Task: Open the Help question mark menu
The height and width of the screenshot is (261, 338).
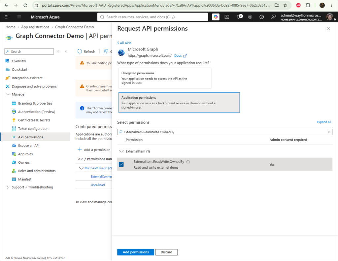Action: (x=261, y=17)
